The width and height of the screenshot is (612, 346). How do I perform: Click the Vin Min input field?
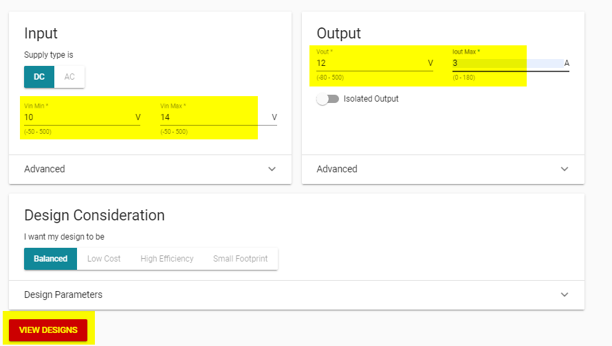pos(76,117)
